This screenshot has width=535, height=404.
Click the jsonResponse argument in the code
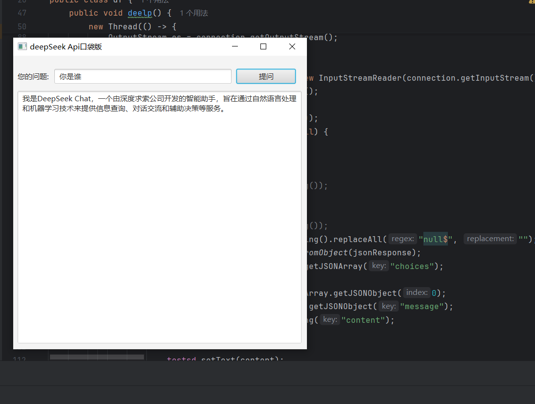click(x=382, y=253)
